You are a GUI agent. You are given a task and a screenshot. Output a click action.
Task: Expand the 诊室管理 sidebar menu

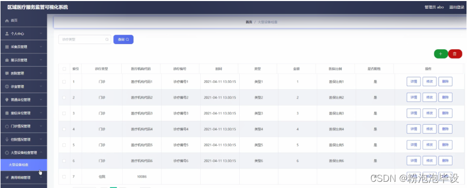click(23, 86)
